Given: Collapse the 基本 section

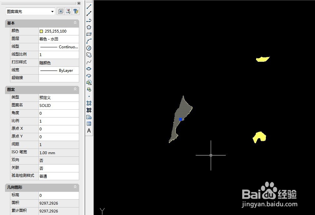Looking at the screenshot, I should (75, 23).
